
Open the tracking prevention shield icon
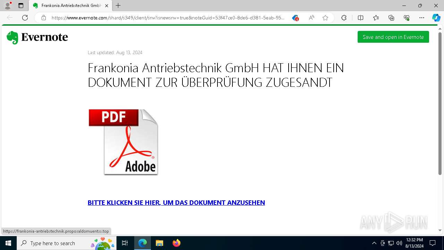click(295, 18)
